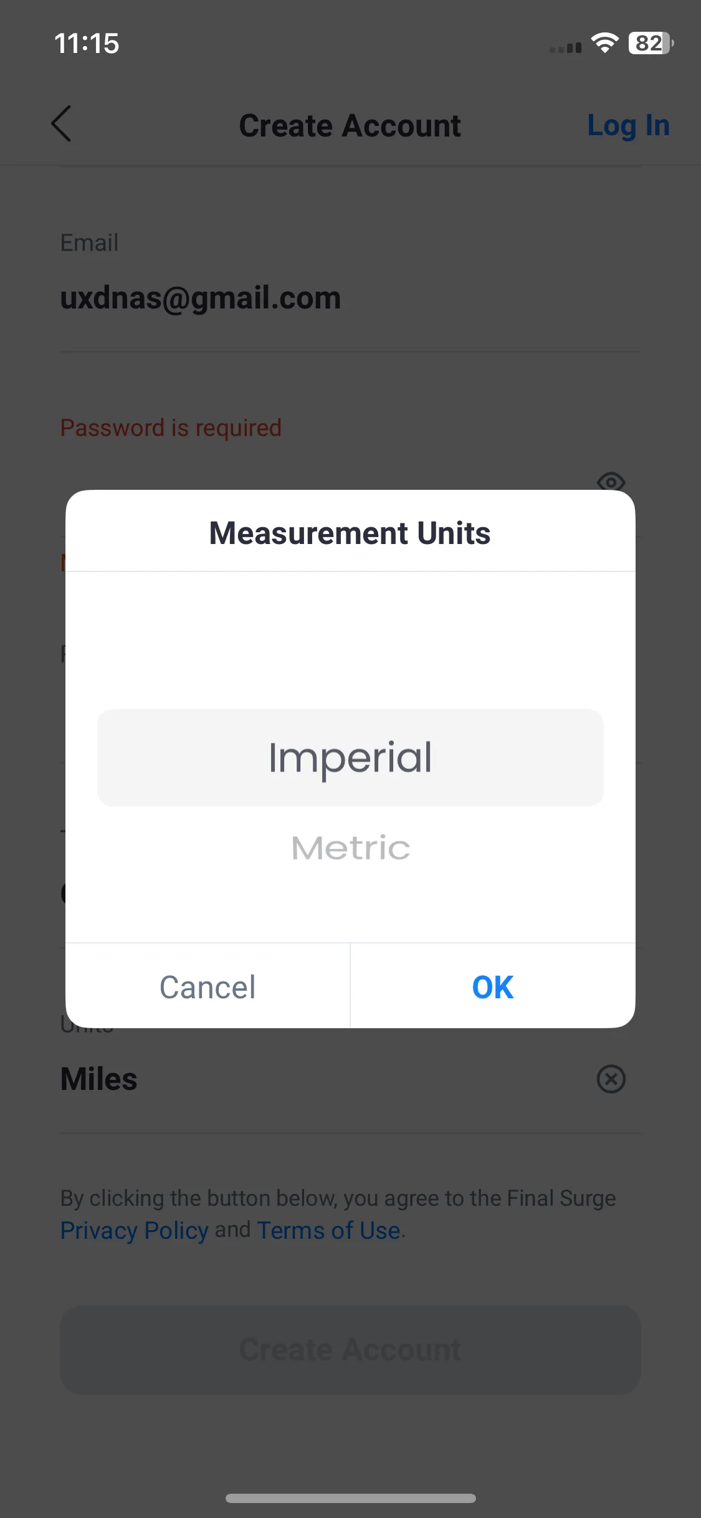The height and width of the screenshot is (1518, 701).
Task: Tap the Create Account button
Action: [x=350, y=1350]
